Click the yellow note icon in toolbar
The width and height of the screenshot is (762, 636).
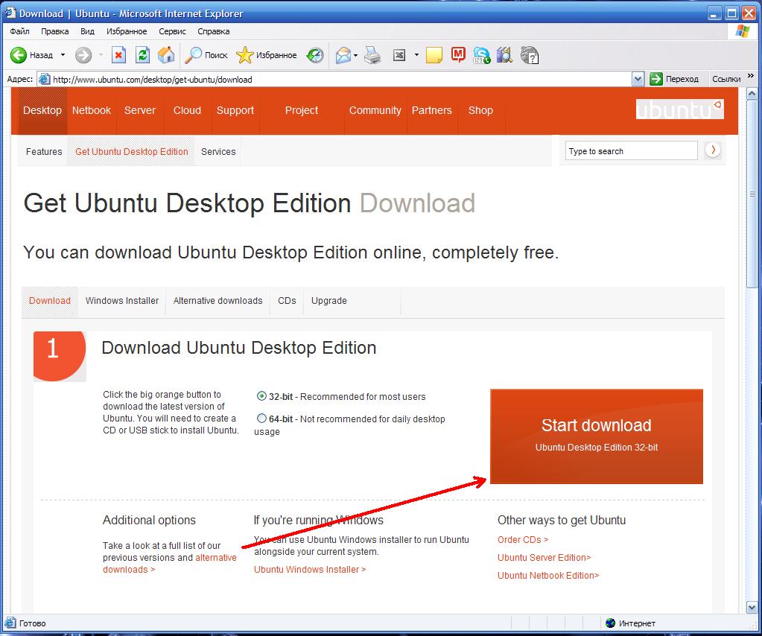pyautogui.click(x=434, y=55)
